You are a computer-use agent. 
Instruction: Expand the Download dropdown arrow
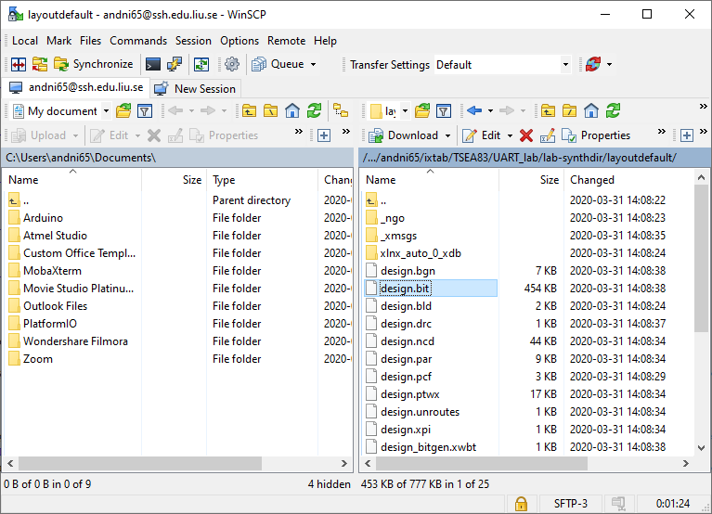447,135
